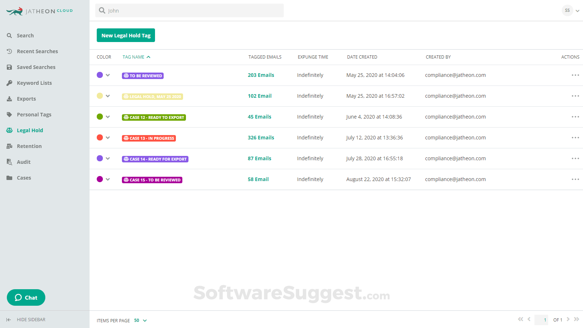This screenshot has height=328, width=583.
Task: Open Saved Searches panel
Action: (36, 67)
